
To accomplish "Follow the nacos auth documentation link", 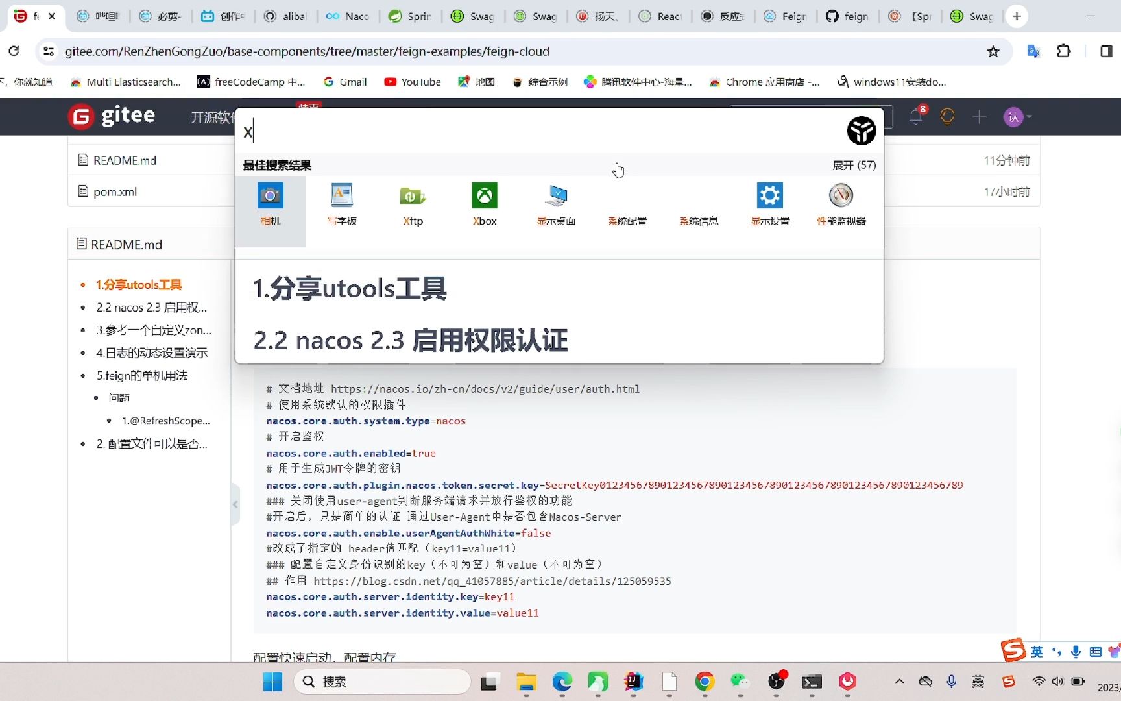I will coord(485,389).
